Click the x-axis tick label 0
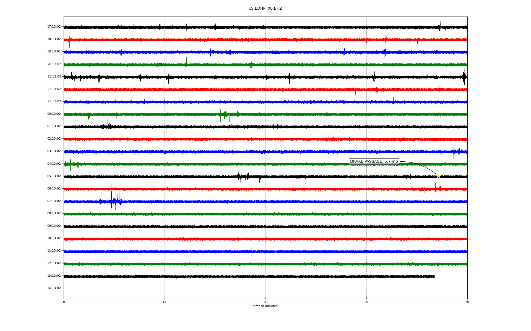 64,302
